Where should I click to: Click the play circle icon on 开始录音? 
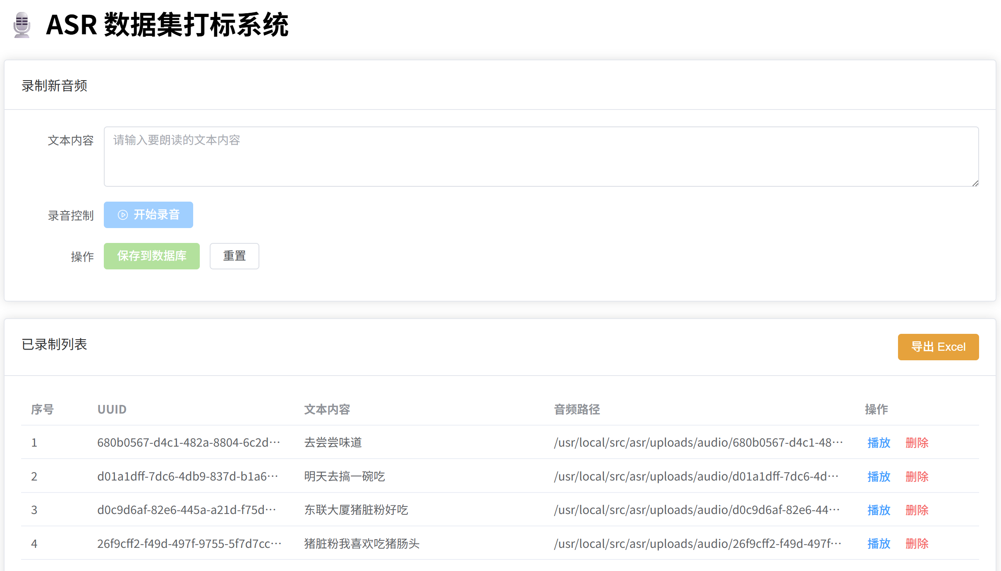pyautogui.click(x=123, y=215)
